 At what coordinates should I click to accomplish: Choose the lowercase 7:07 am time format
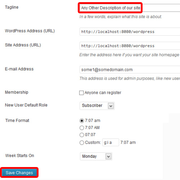(x=82, y=121)
